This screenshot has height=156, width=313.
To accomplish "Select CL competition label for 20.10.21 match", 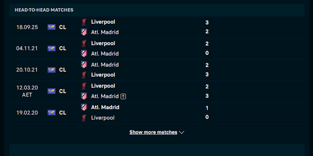I will click(63, 70).
